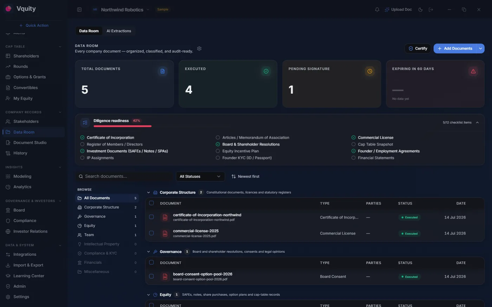492x307 pixels.
Task: Click the Options & Grants briefcase icon
Action: tap(8, 77)
